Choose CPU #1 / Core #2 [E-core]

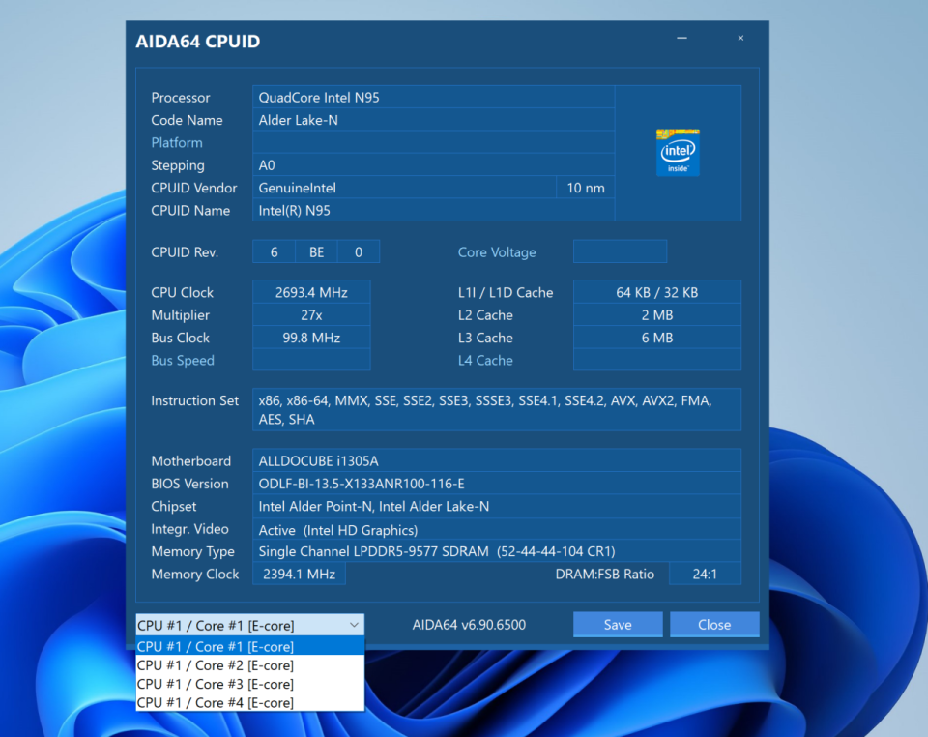point(249,665)
